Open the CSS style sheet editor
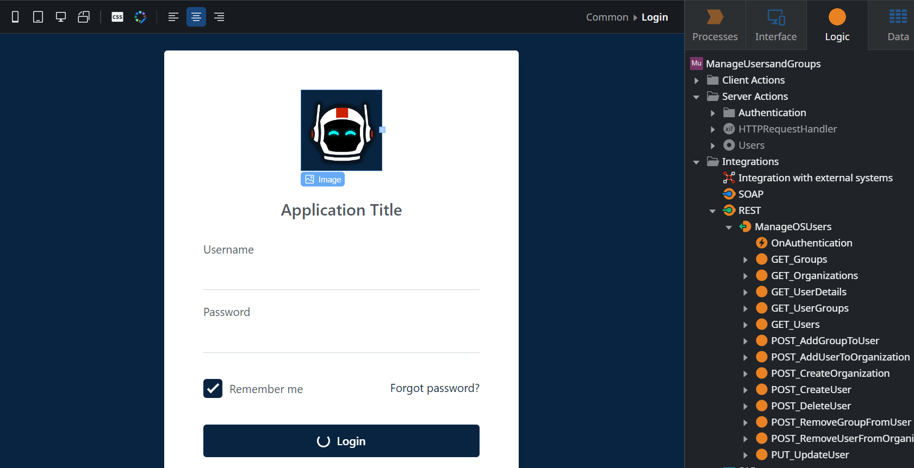 coord(117,17)
